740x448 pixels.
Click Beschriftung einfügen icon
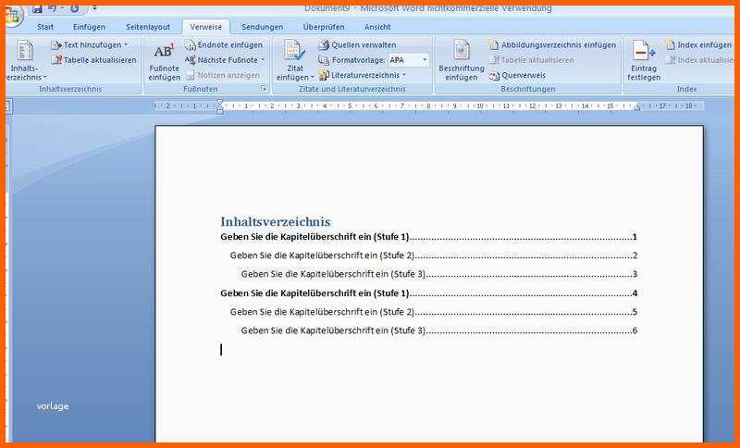(461, 59)
